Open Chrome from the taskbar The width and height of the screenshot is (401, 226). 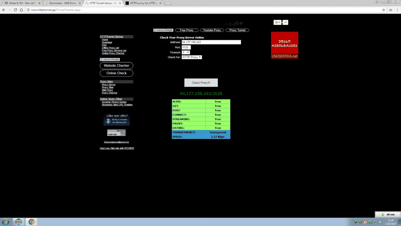click(31, 222)
